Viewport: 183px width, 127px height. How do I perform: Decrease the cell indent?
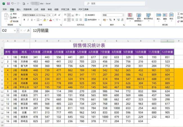coord(77,20)
